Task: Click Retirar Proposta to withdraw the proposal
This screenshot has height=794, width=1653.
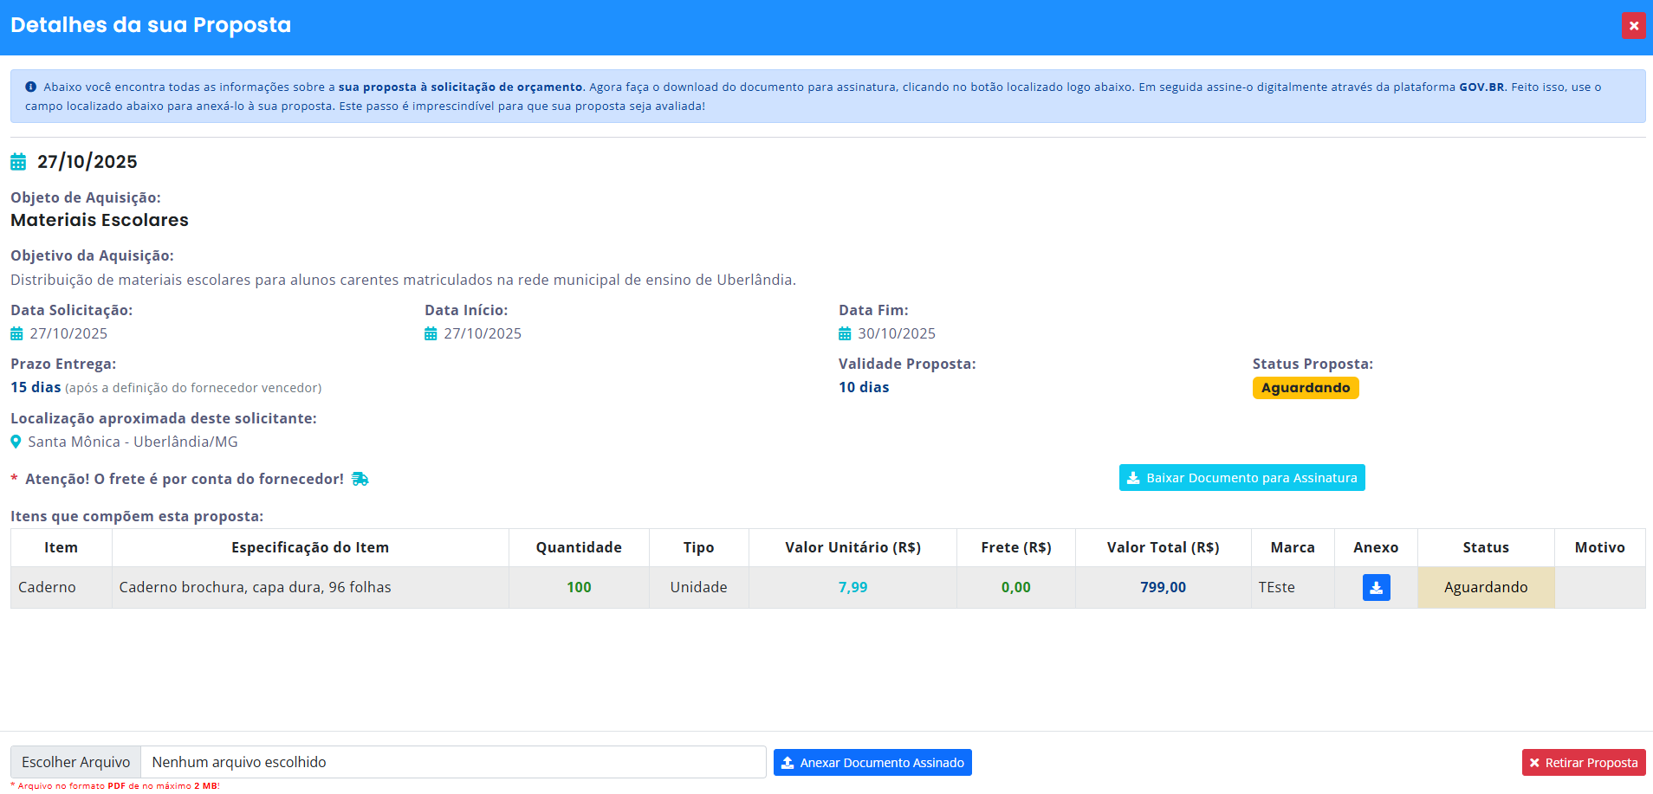Action: pos(1583,762)
